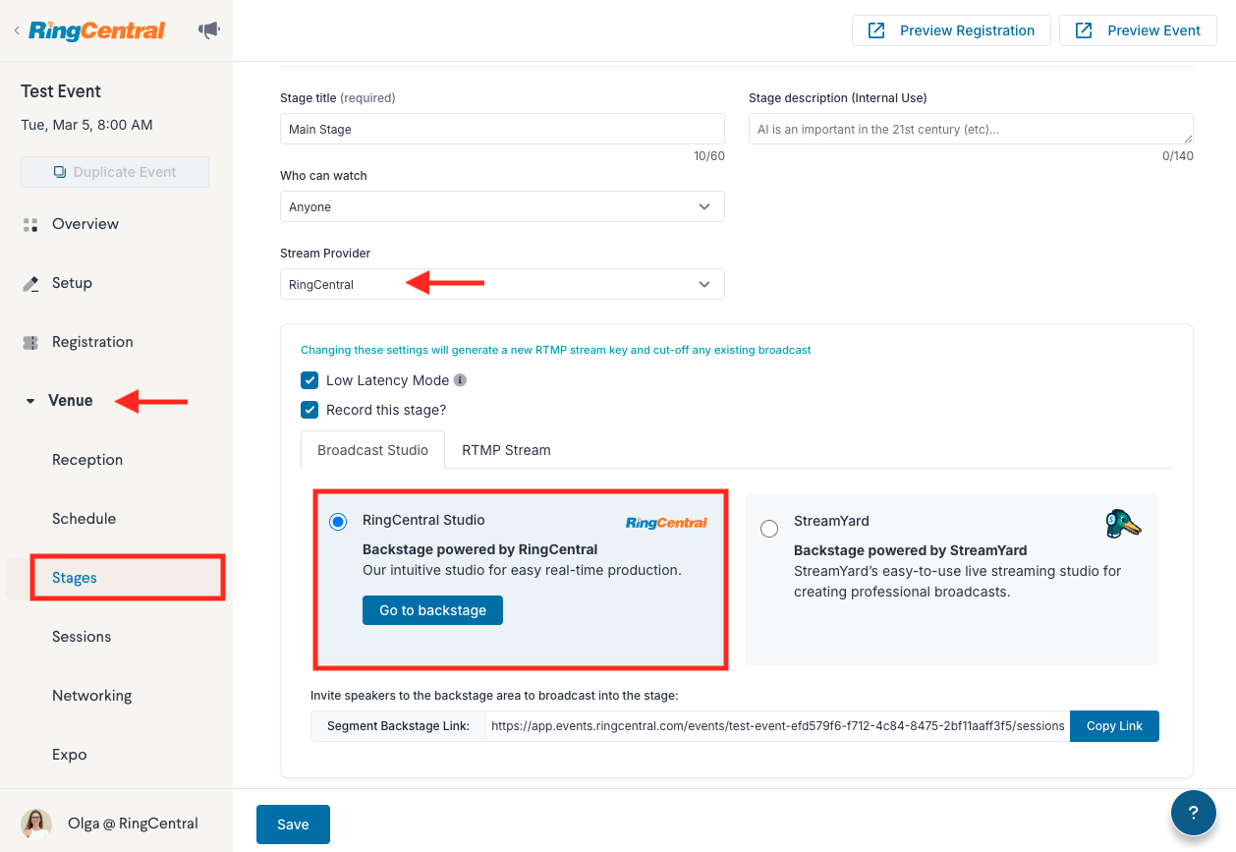The width and height of the screenshot is (1236, 852).
Task: Click the StreamYard duck logo
Action: 1123,524
